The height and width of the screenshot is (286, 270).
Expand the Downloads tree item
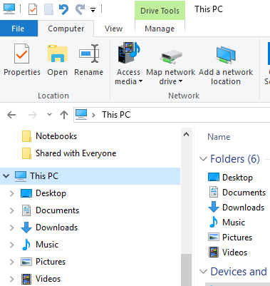pos(12,228)
